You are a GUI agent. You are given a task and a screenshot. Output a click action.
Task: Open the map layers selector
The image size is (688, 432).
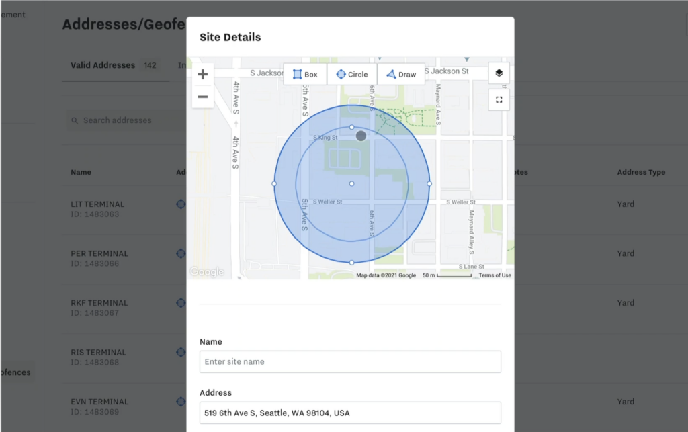pos(499,73)
